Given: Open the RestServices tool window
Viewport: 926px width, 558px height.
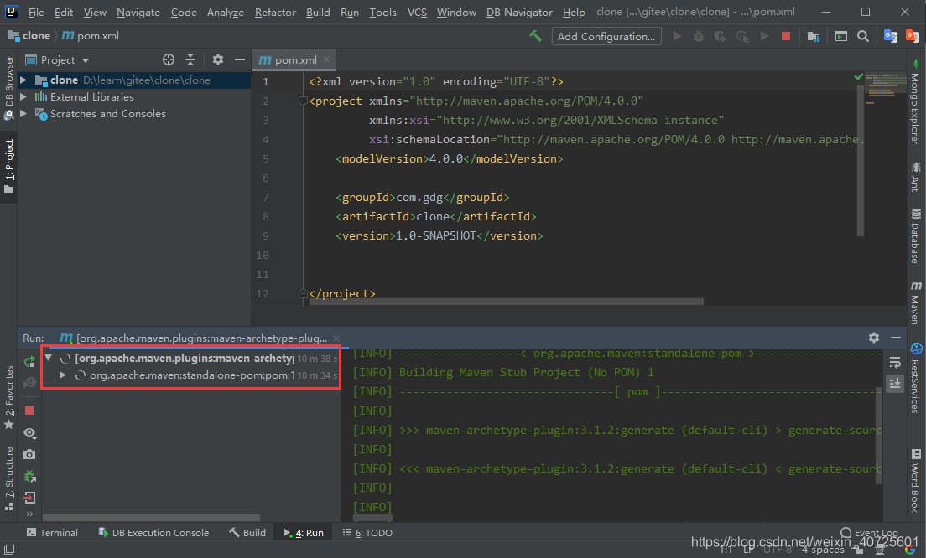Looking at the screenshot, I should coord(916,378).
